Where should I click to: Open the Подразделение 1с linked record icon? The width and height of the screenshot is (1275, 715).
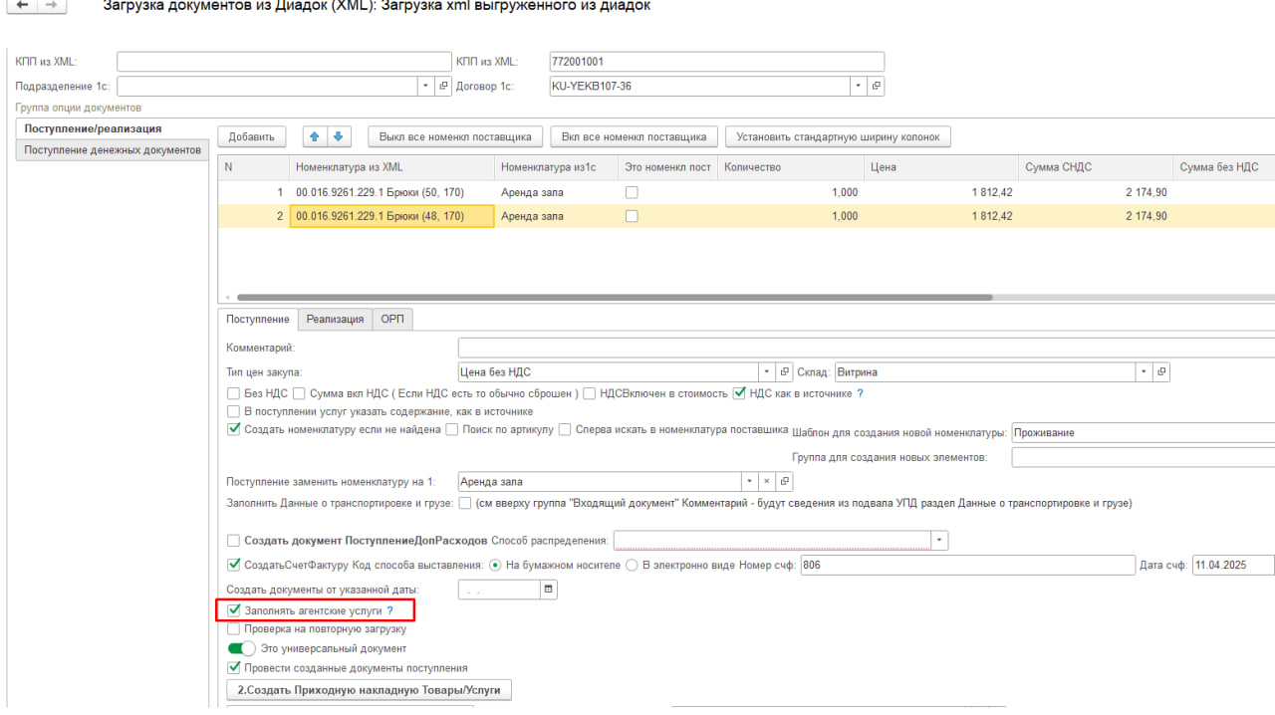pyautogui.click(x=443, y=87)
